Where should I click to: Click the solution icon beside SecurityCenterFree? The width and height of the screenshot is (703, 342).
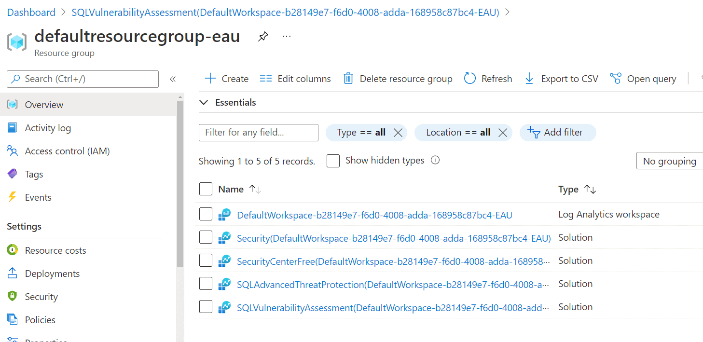pos(224,261)
